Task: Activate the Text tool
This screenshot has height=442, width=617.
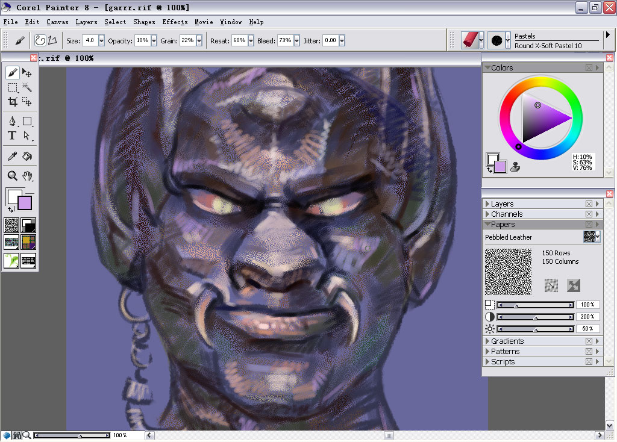Action: point(12,135)
